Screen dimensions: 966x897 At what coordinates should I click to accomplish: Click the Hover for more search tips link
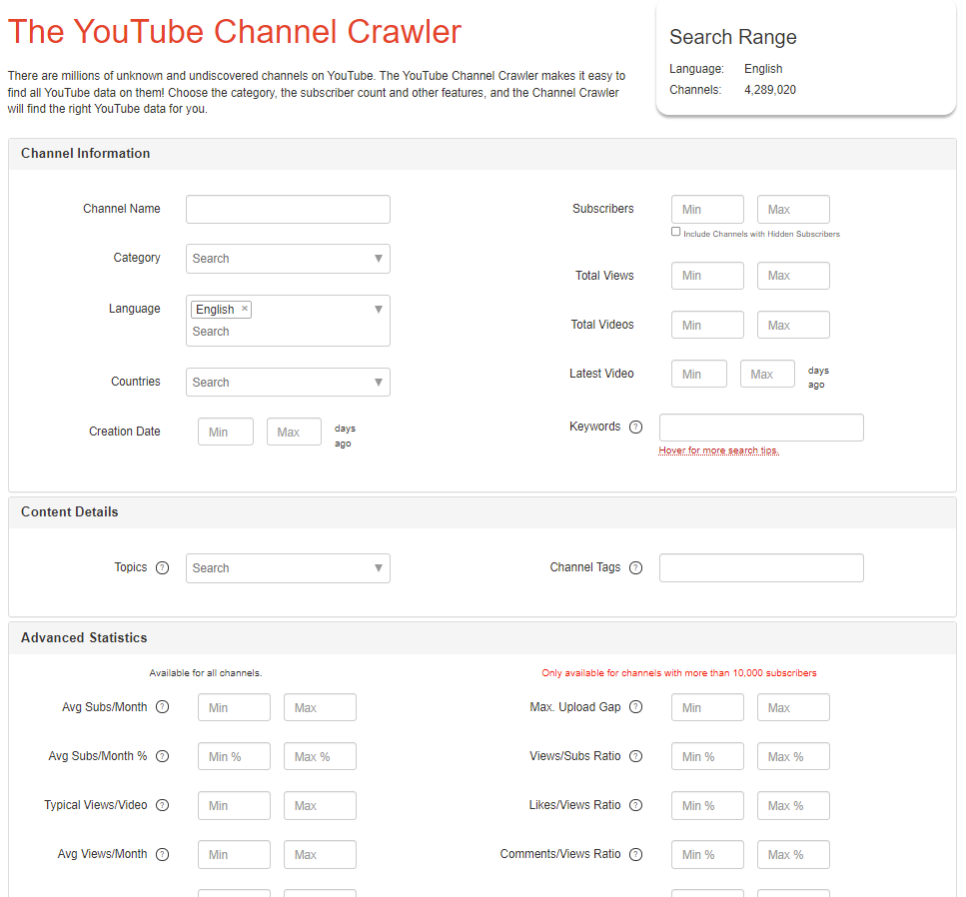(717, 451)
